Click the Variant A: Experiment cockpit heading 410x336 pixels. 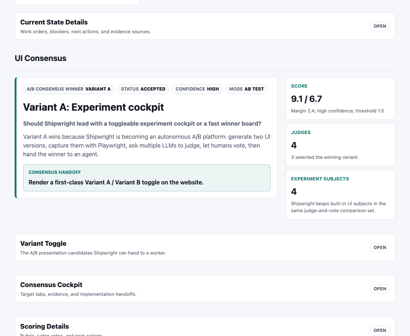93,107
